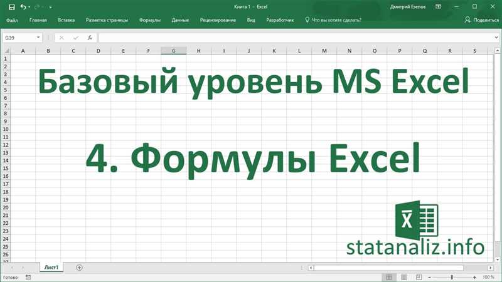Viewport: 502px width, 282px height.
Task: Switch to Normal view
Action: point(389,277)
